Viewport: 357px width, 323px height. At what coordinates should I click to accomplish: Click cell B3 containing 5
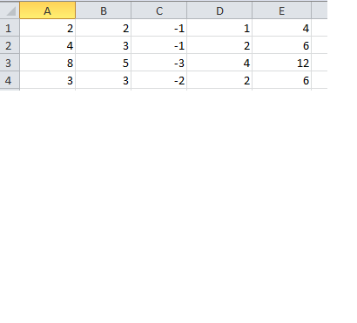coord(104,63)
